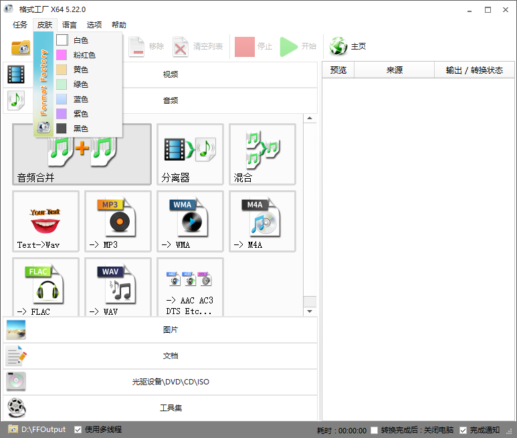This screenshot has width=517, height=438.
Task: Choose the 绿色 skin entry
Action: (x=88, y=84)
